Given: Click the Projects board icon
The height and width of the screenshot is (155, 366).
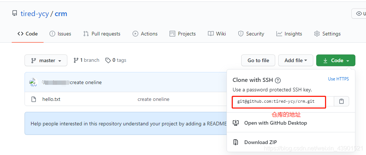Looking at the screenshot, I should [x=172, y=34].
